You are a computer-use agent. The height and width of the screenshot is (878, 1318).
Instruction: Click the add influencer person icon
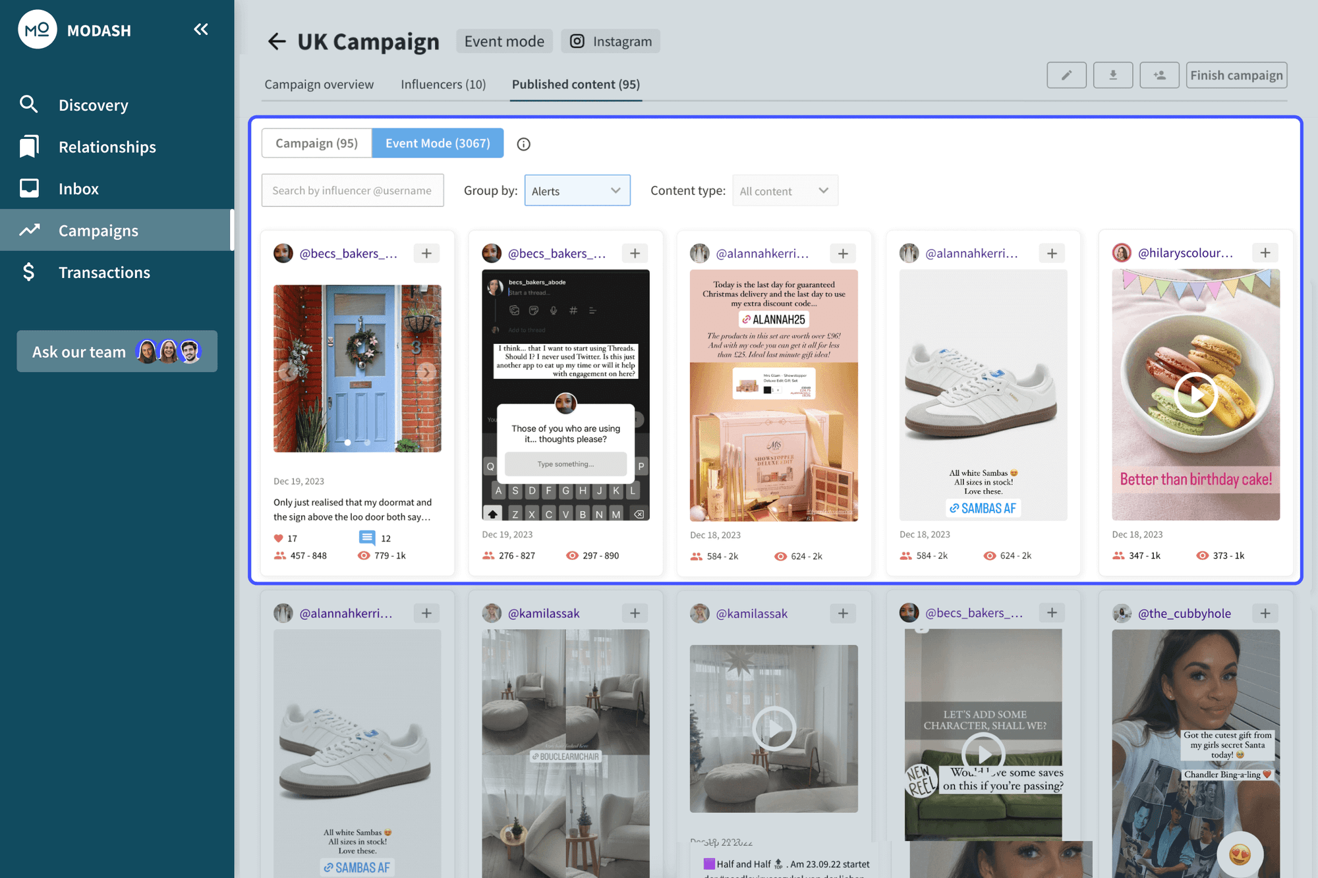1159,75
